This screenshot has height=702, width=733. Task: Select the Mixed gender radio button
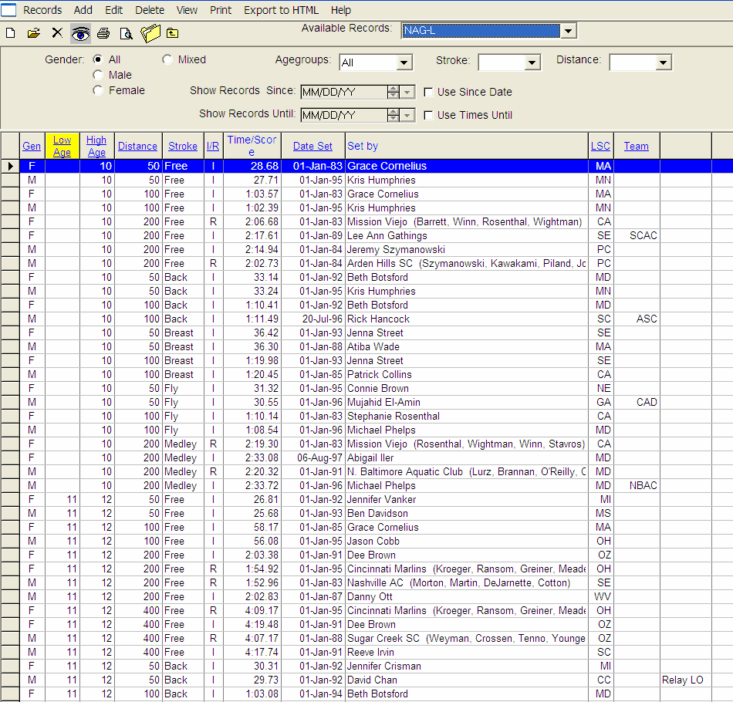(x=167, y=59)
